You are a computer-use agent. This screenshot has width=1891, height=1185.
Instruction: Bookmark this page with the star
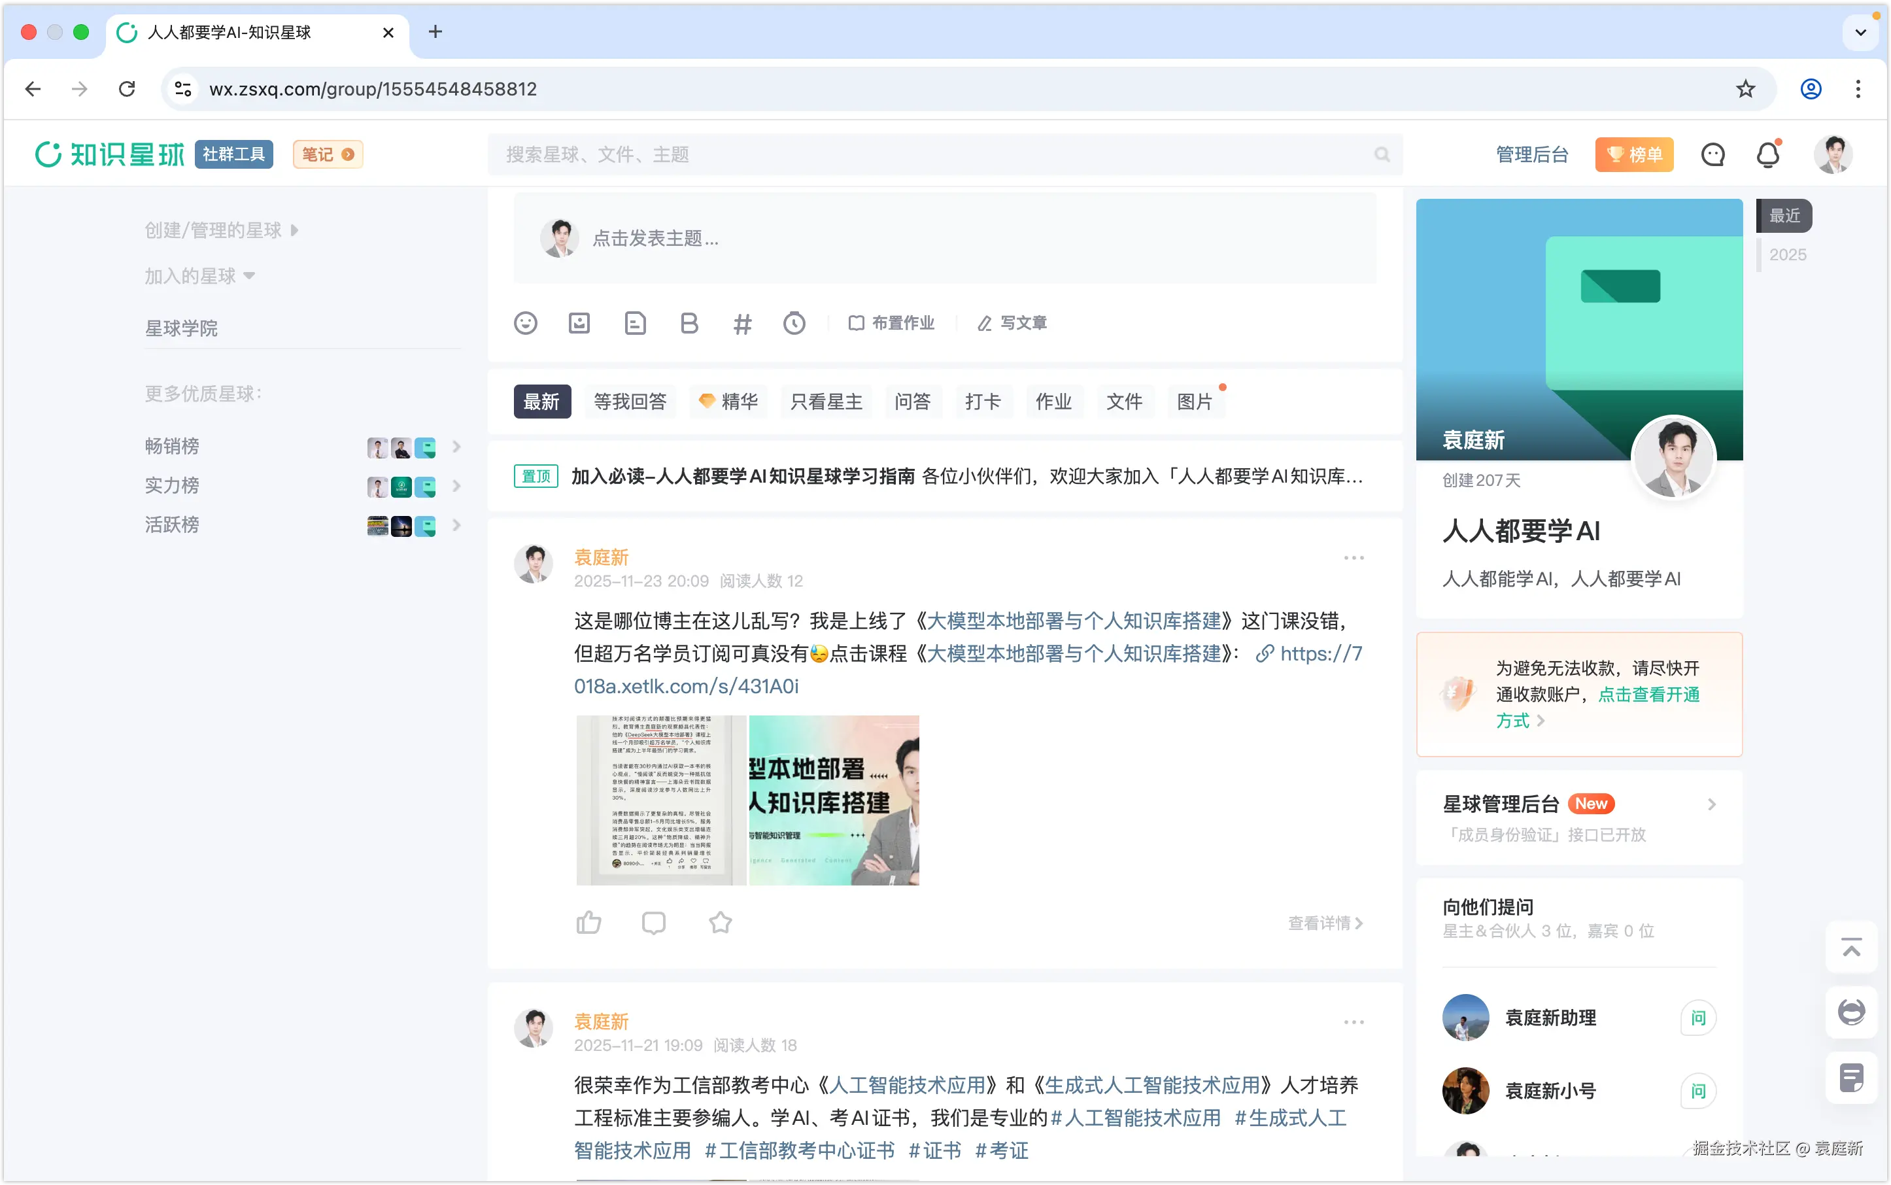pyautogui.click(x=1745, y=88)
